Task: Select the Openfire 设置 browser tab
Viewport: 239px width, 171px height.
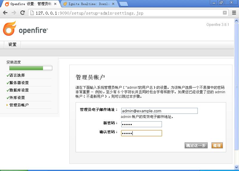Action: point(30,4)
